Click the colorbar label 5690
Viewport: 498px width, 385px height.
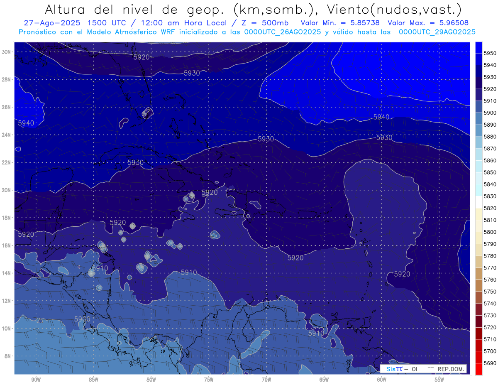(x=490, y=363)
